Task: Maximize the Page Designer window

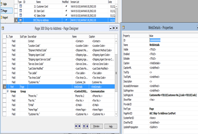Action: tap(114, 28)
